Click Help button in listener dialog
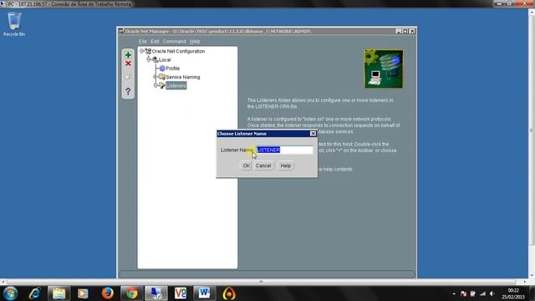Viewport: 535px width, 301px height. [286, 166]
